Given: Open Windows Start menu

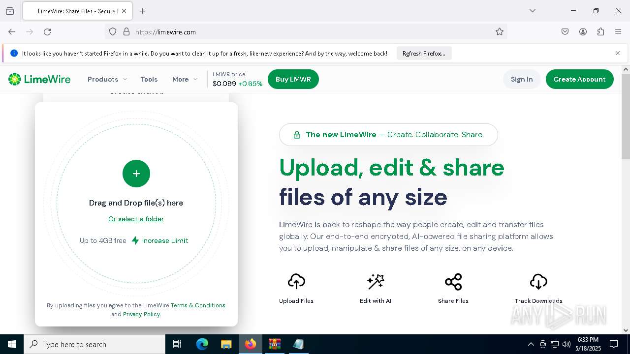Looking at the screenshot, I should tap(12, 344).
